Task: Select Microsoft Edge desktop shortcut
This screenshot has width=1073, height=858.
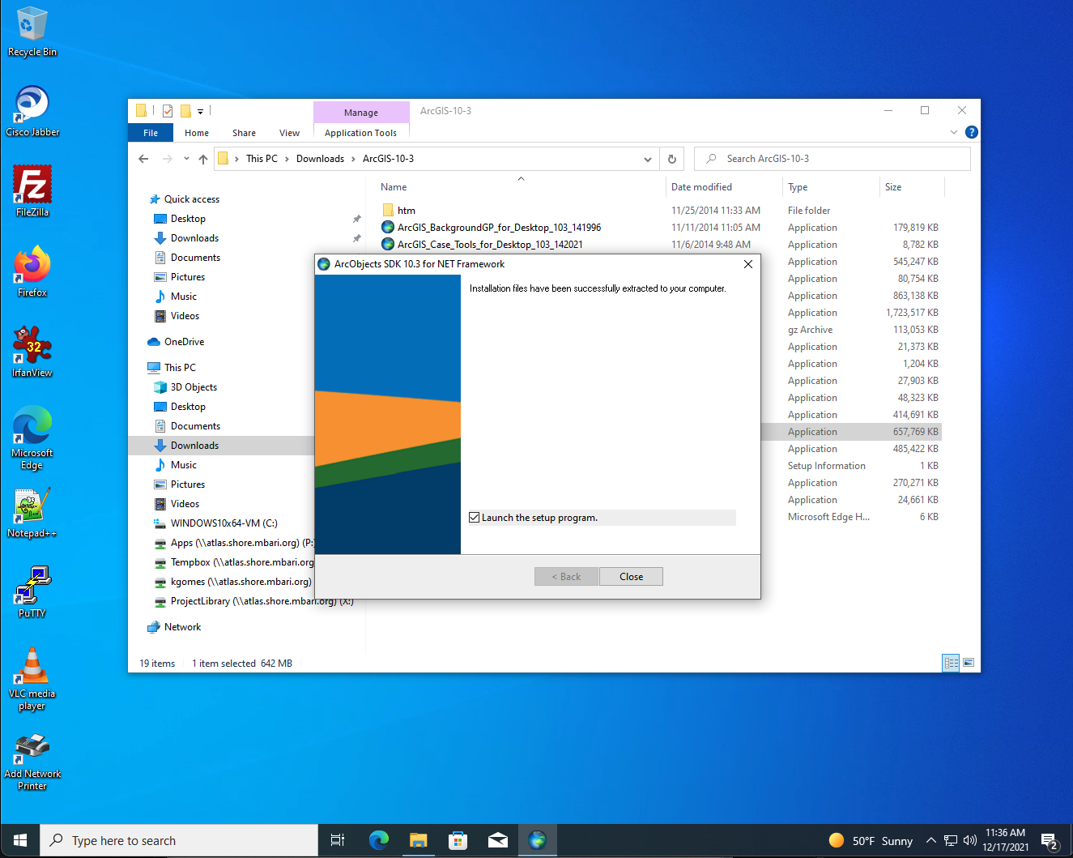Action: (x=32, y=438)
